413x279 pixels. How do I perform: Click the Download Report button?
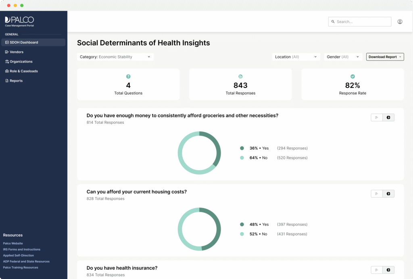pos(385,57)
